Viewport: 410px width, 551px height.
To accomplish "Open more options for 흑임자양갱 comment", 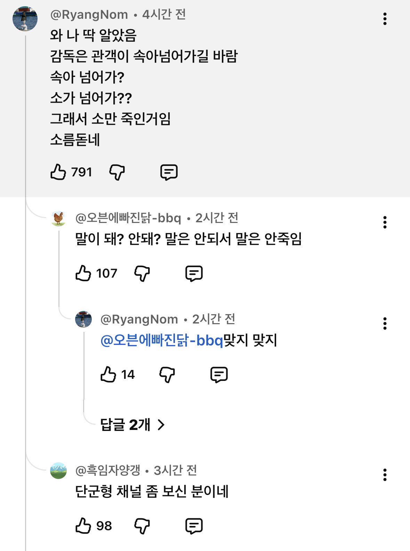I will [x=385, y=475].
